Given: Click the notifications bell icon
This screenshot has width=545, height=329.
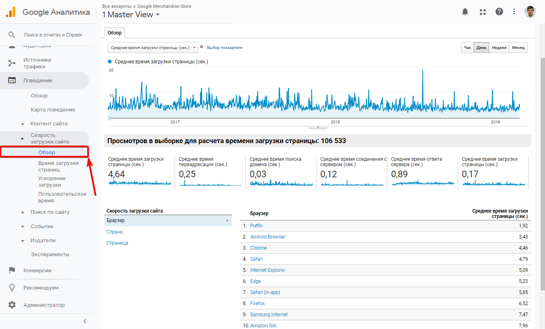Looking at the screenshot, I should tap(465, 12).
